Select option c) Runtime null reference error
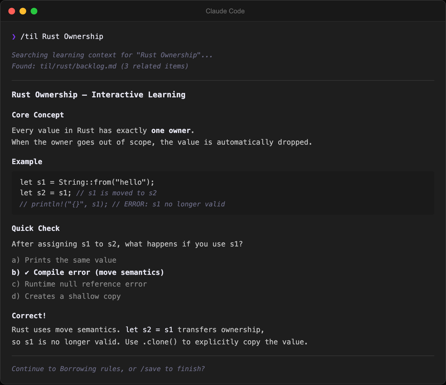The height and width of the screenshot is (385, 446). point(79,284)
